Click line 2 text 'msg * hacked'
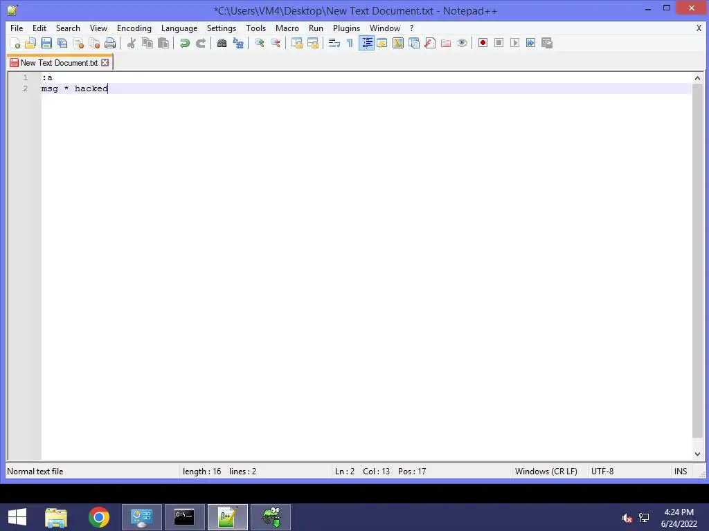Image resolution: width=709 pixels, height=531 pixels. 75,88
